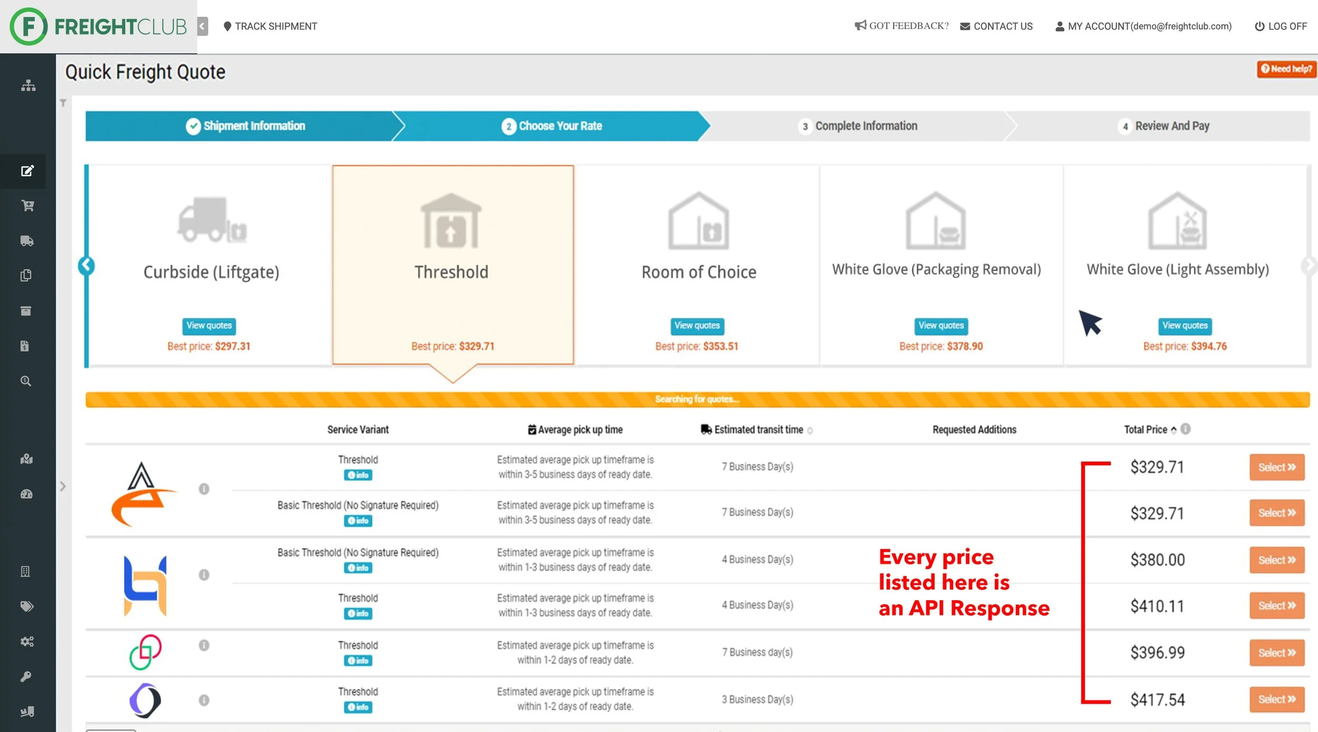Click the Searching for quotes progress bar
Image resolution: width=1318 pixels, height=732 pixels.
(x=697, y=399)
